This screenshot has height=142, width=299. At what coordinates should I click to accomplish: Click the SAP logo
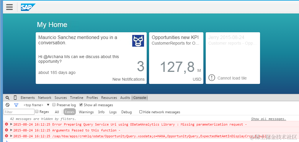[28, 7]
